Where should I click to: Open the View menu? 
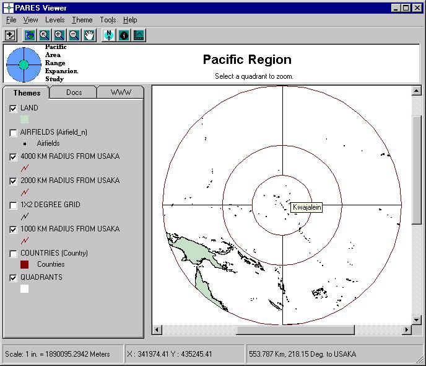click(x=30, y=20)
